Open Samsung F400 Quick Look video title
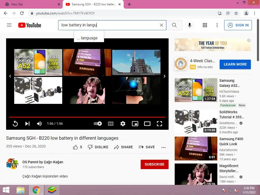The image size is (260, 195). [231, 141]
